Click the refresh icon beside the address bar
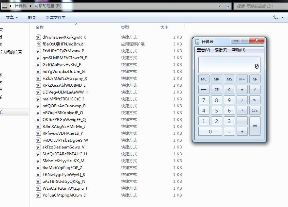Image resolution: width=288 pixels, height=207 pixels. point(227,6)
